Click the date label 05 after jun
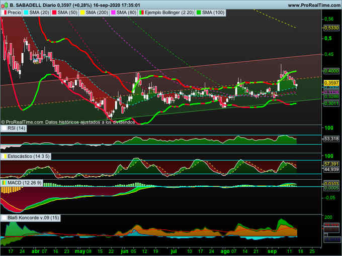This screenshot has height=256, width=342. click(x=133, y=251)
